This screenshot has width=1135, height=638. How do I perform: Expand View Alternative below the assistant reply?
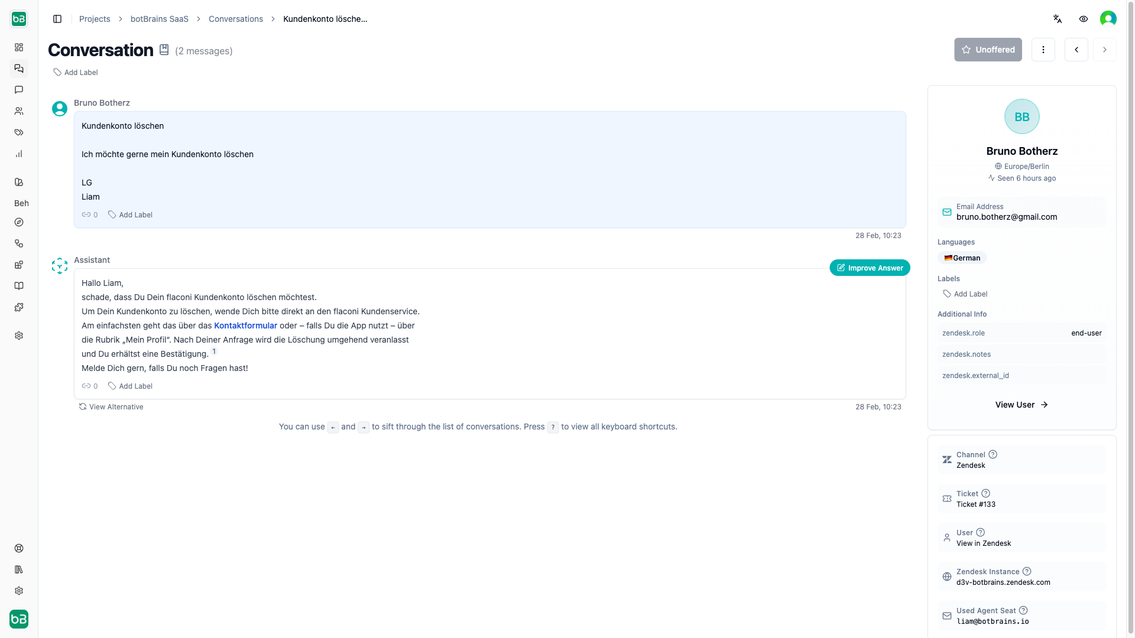point(111,406)
